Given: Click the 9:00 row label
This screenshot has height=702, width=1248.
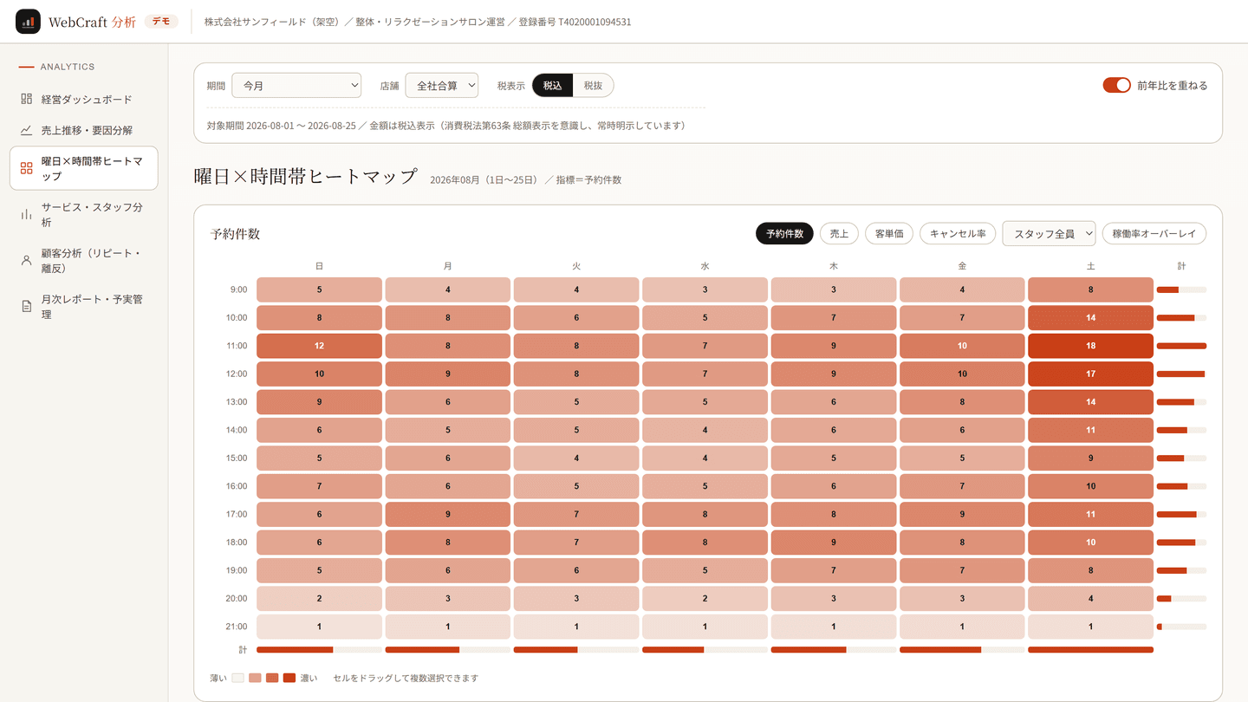Looking at the screenshot, I should pyautogui.click(x=238, y=289).
